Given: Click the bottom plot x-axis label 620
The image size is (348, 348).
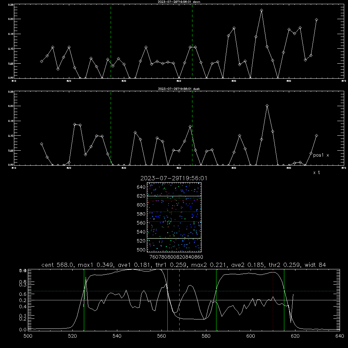Looking at the screenshot, I should [x=295, y=336].
